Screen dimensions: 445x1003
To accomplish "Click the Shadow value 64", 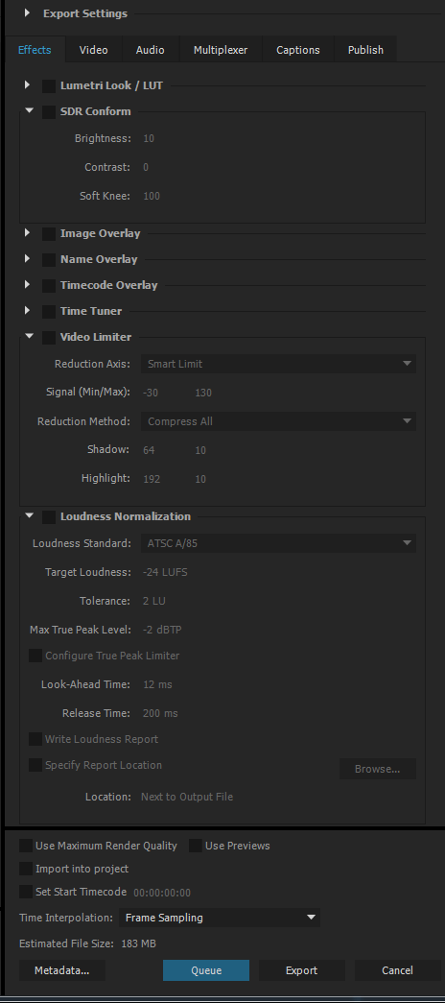I will pos(149,450).
